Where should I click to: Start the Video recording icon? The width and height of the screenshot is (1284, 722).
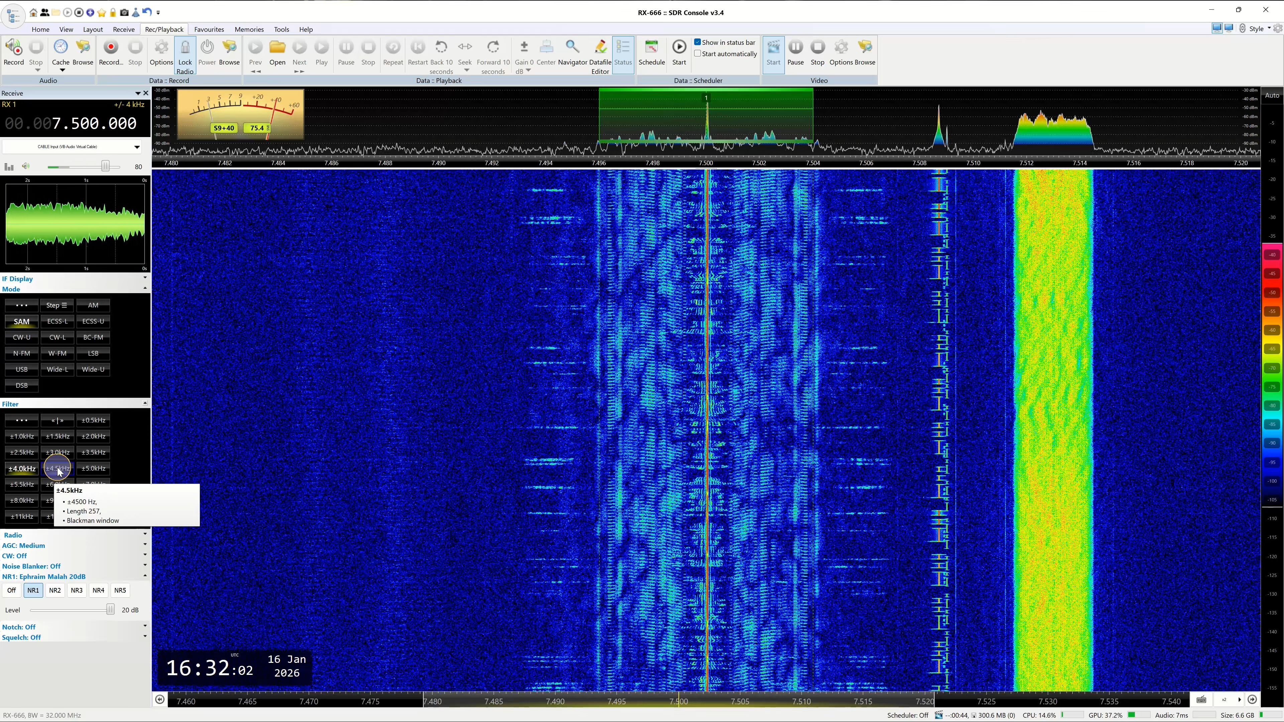[773, 48]
